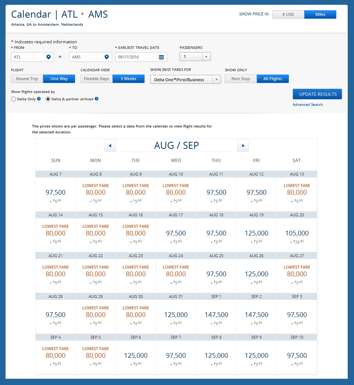Open the Advanced Search link
This screenshot has height=385, width=354.
point(307,105)
